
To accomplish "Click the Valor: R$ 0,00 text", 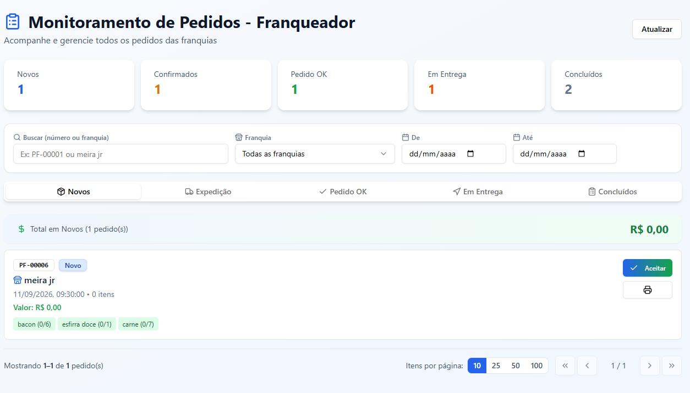I will [37, 307].
